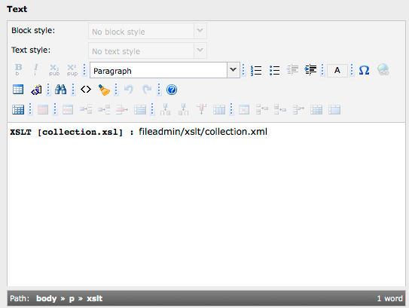Click the globe insert link icon
Viewport: 409px width, 308px height.
(x=383, y=70)
